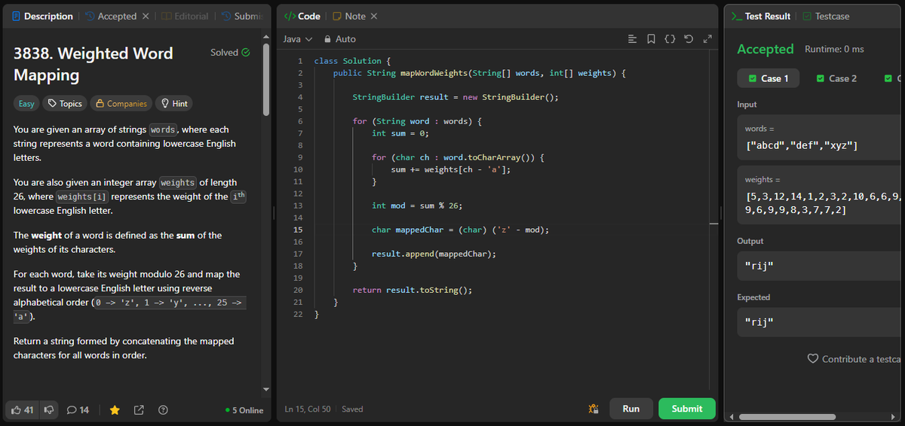Open the Editorial tab
905x426 pixels.
pyautogui.click(x=185, y=16)
